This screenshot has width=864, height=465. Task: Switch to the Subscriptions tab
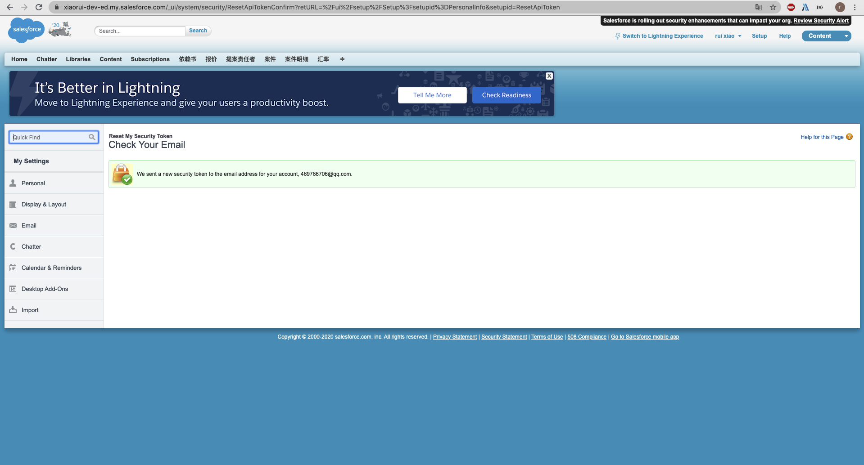[150, 59]
